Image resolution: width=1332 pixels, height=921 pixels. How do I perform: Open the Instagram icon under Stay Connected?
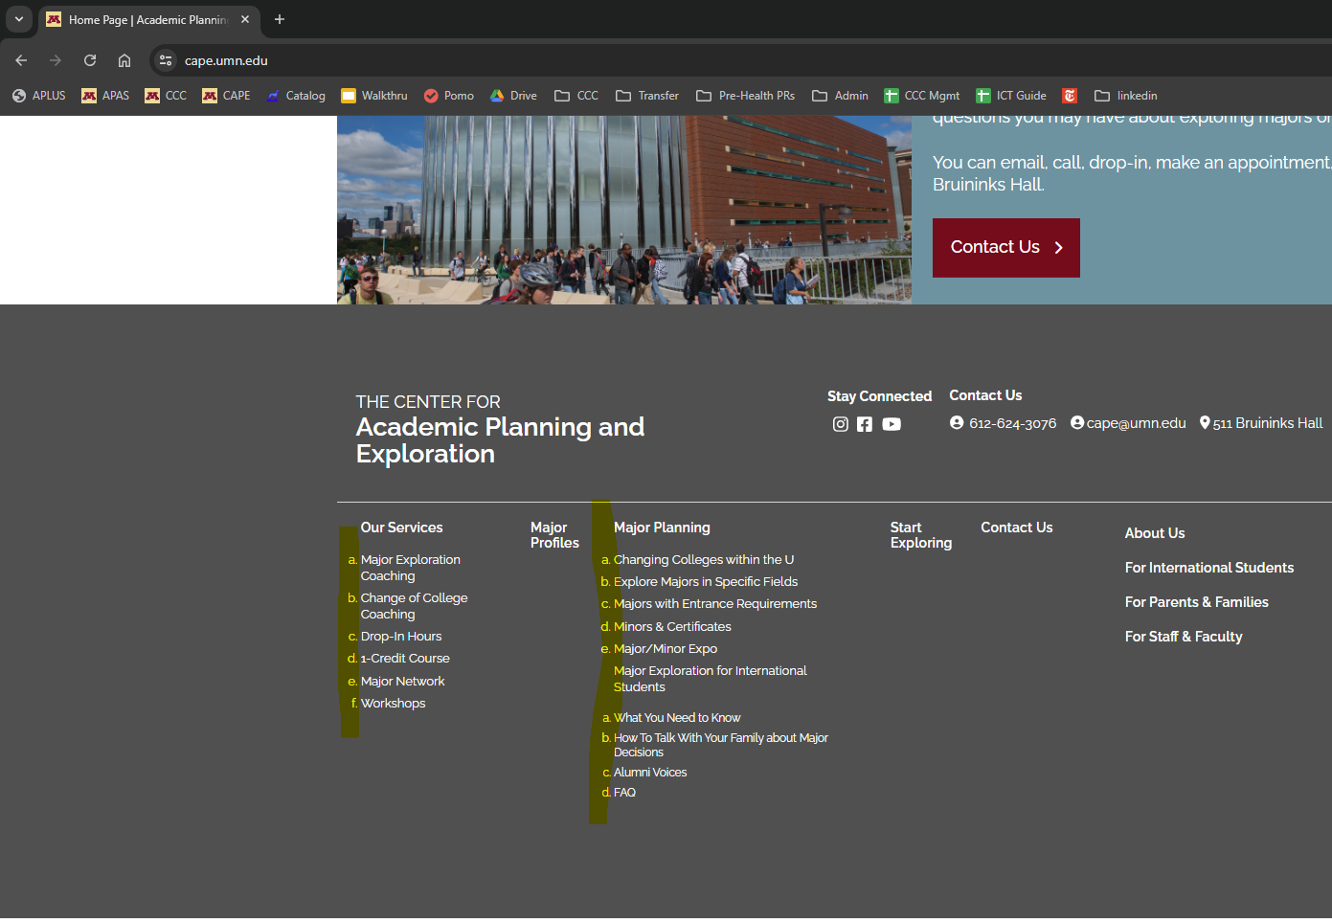coord(840,424)
